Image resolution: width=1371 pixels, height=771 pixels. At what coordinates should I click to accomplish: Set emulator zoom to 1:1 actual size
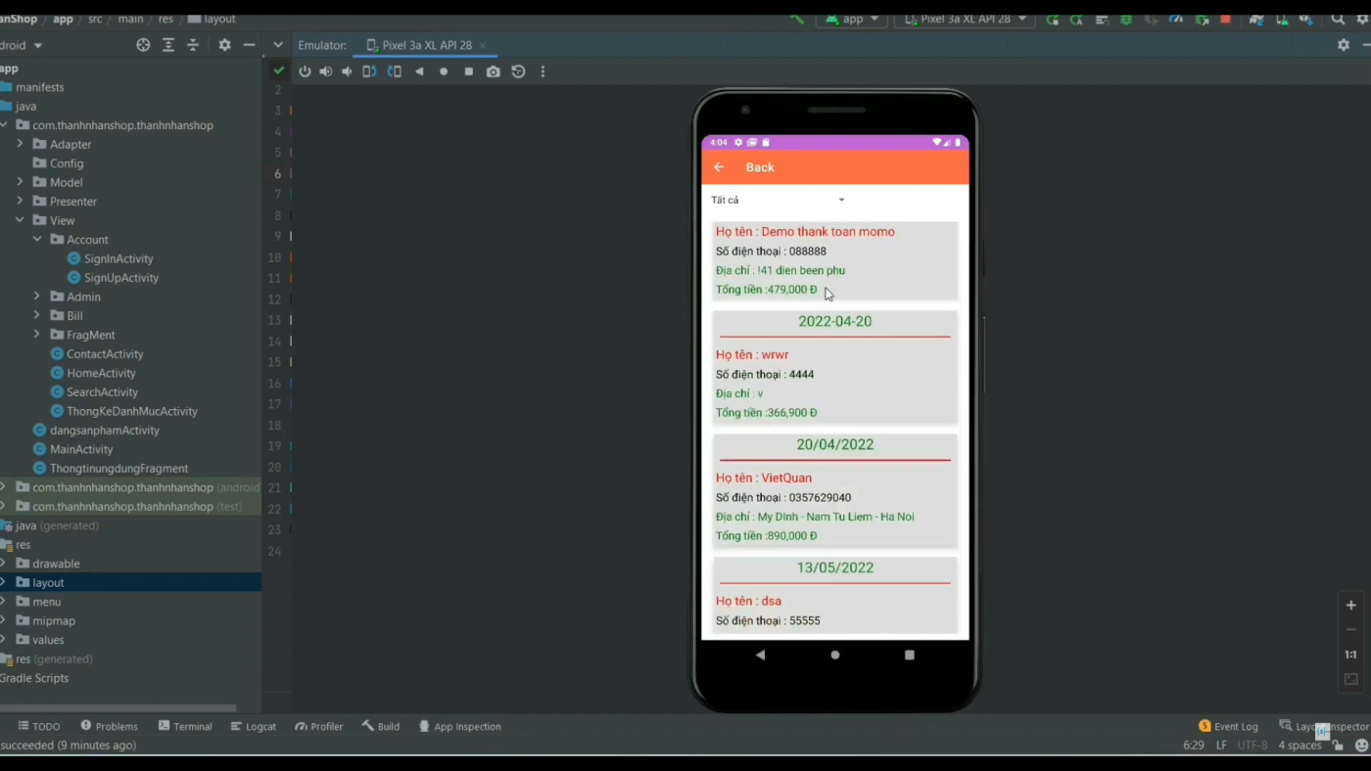(1351, 655)
